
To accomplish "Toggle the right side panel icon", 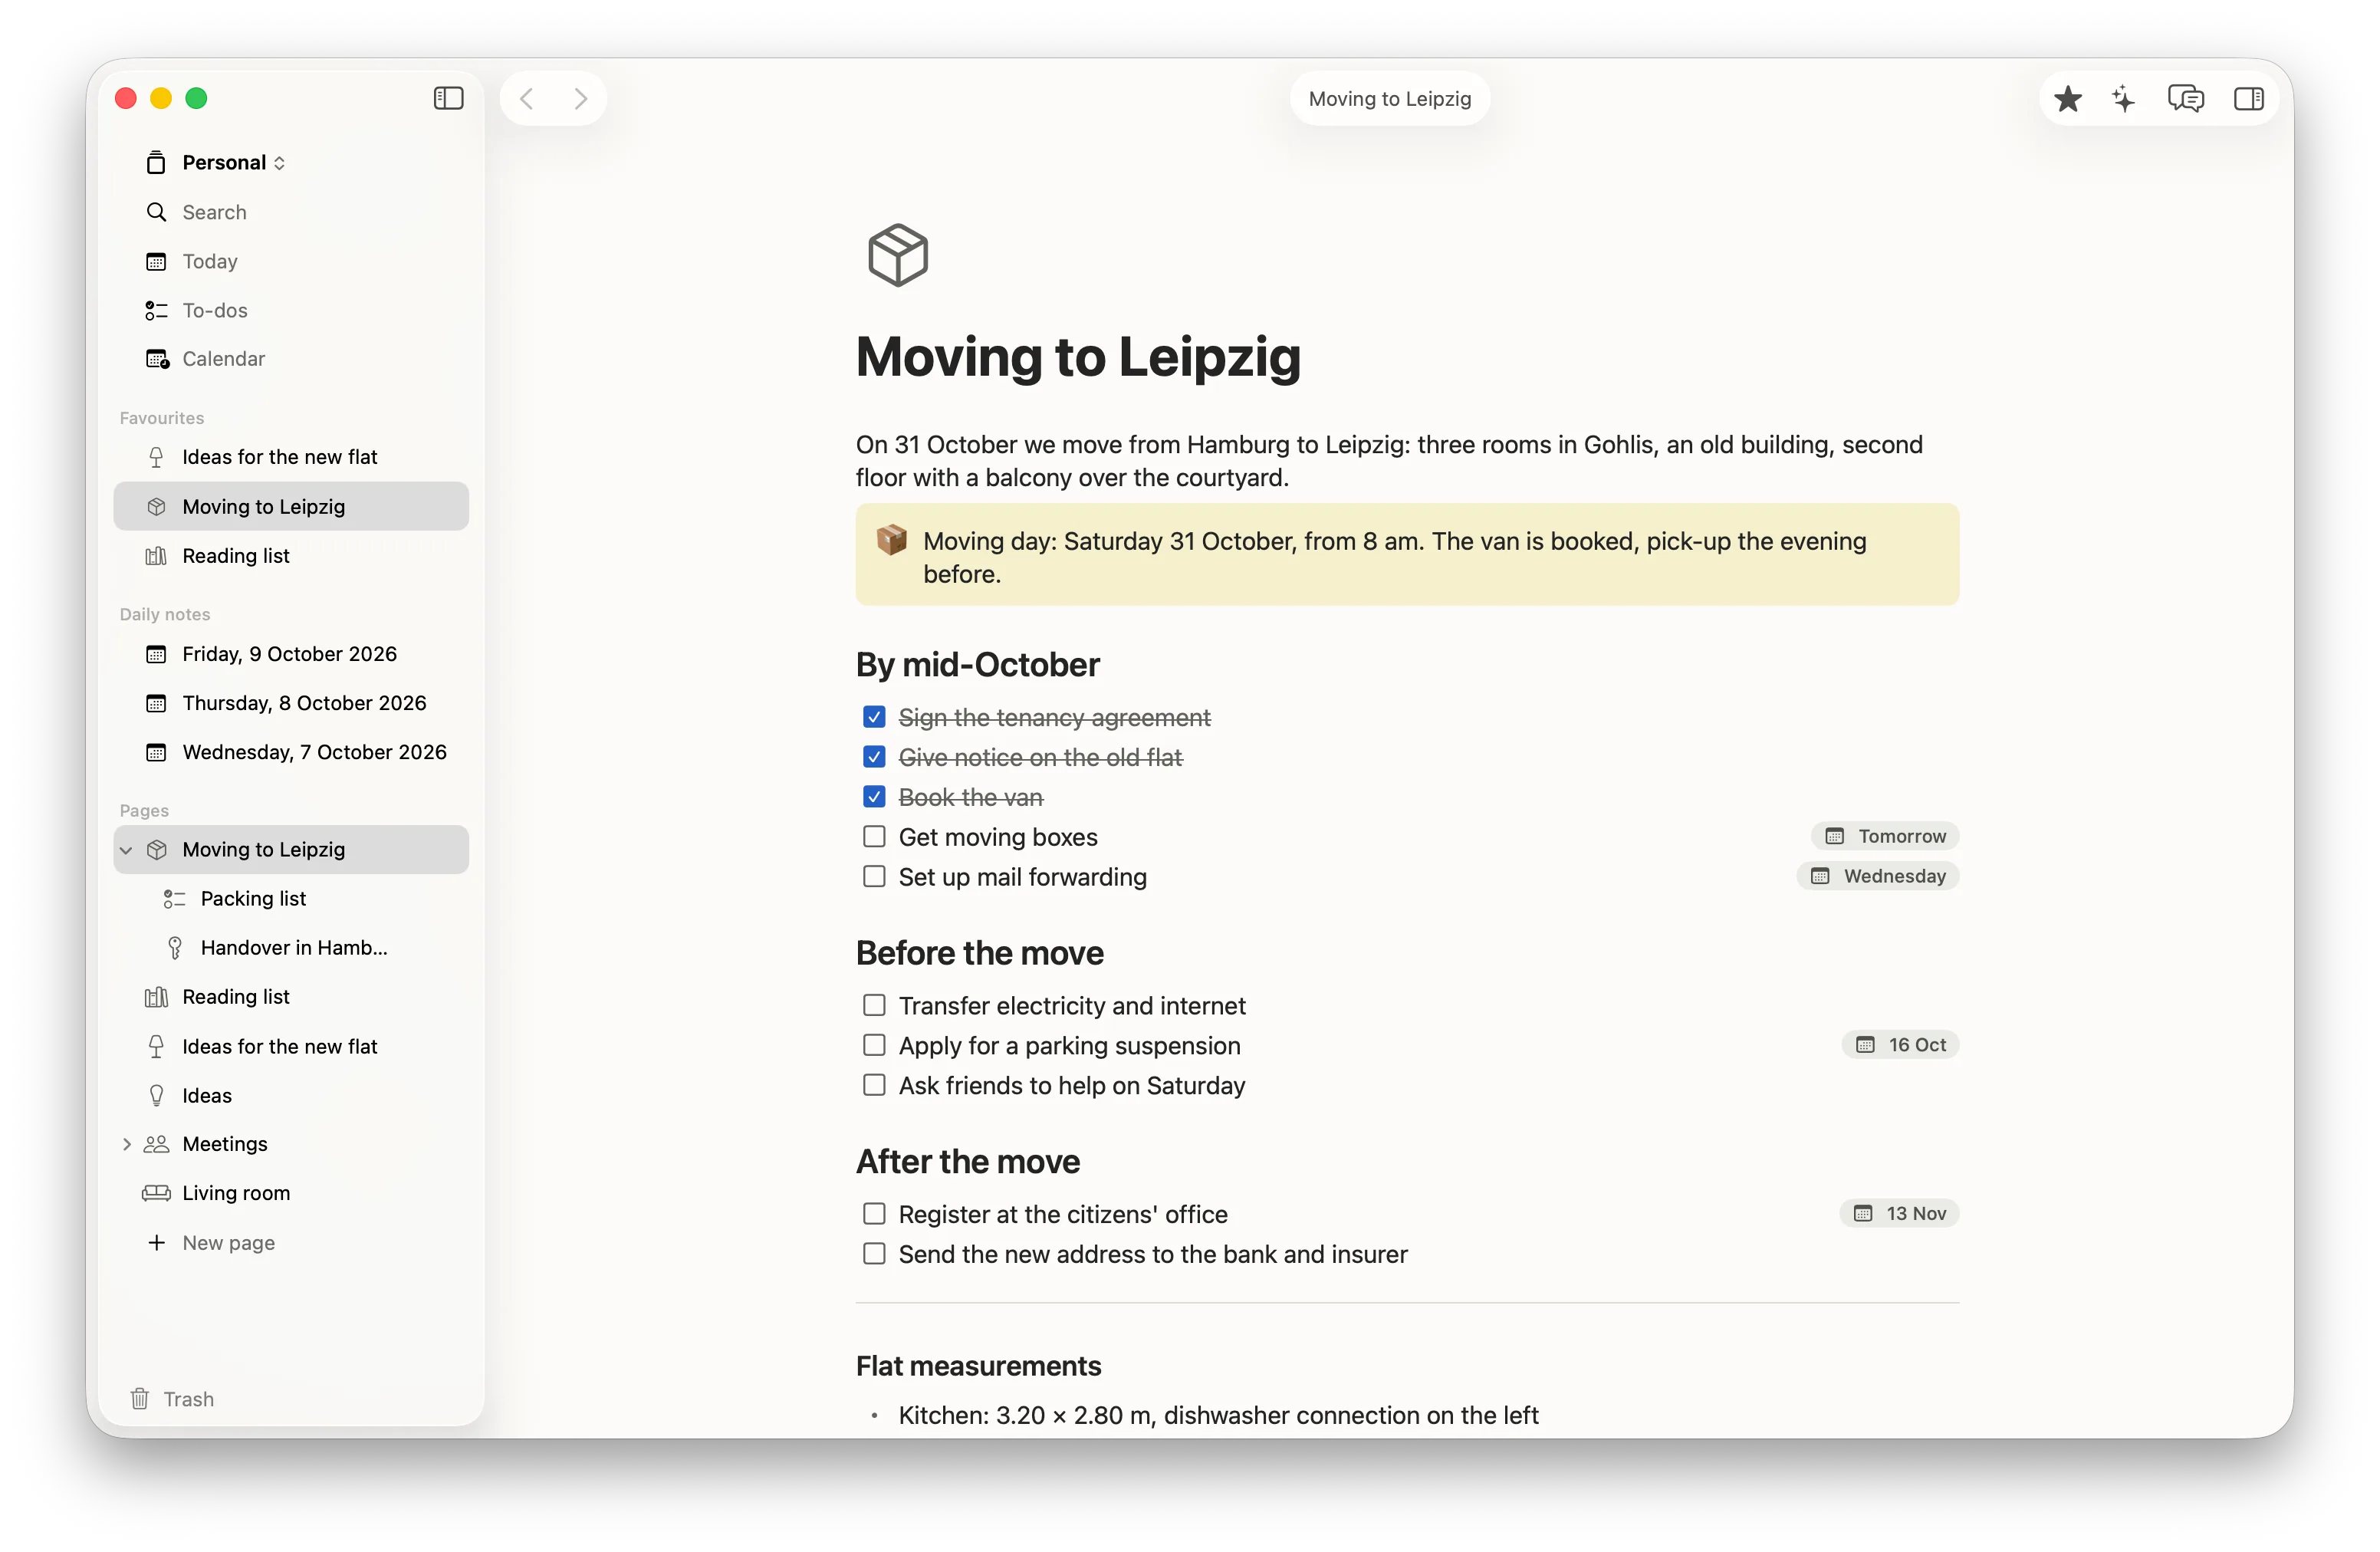I will (x=2249, y=98).
